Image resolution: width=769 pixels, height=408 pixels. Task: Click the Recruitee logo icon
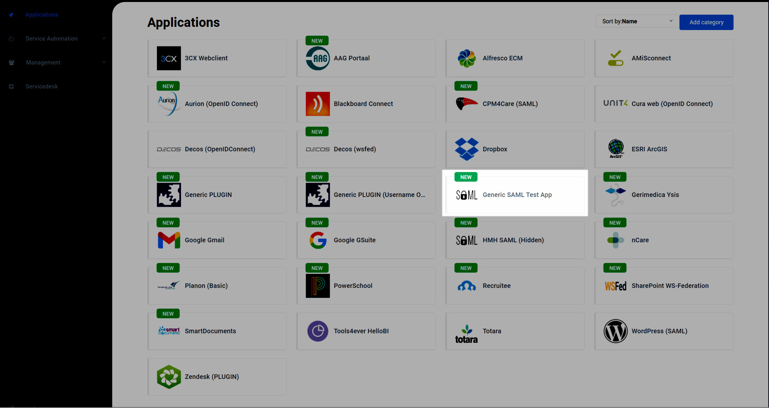pyautogui.click(x=467, y=285)
